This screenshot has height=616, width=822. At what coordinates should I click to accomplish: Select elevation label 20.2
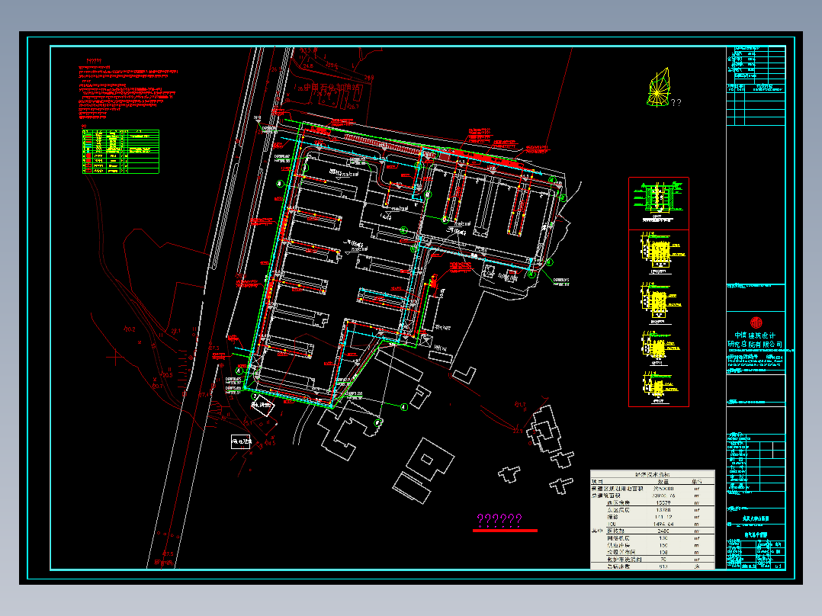(x=129, y=329)
